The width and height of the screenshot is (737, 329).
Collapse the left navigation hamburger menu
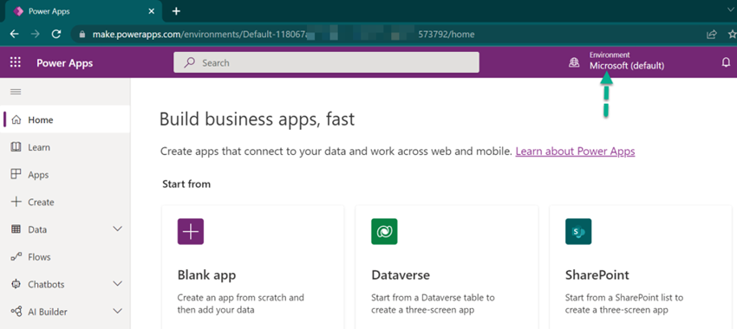pos(16,92)
